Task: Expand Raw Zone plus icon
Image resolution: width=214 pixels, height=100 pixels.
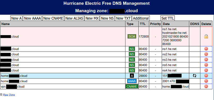Action: pos(1,95)
